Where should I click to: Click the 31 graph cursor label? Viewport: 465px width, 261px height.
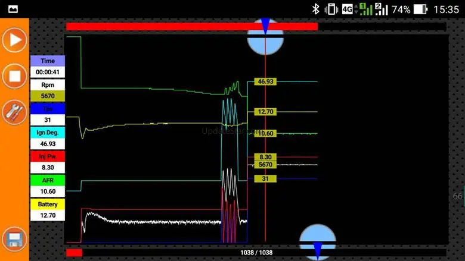coord(265,179)
